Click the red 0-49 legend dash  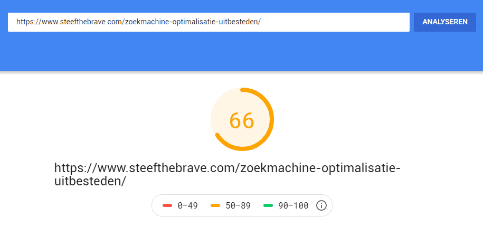167,205
